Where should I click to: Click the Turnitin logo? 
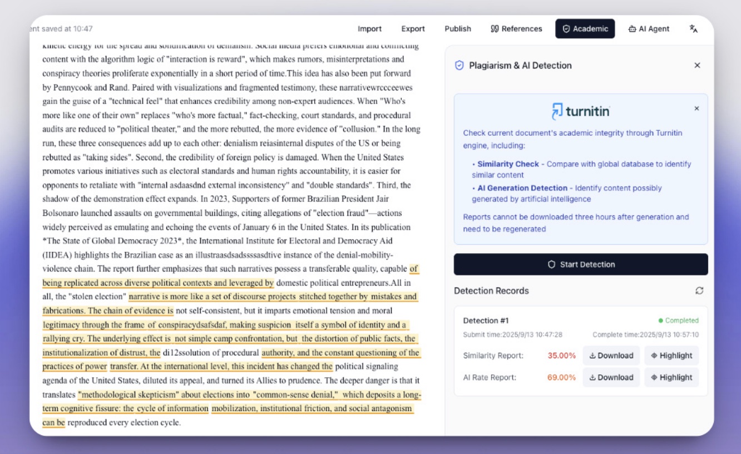[x=581, y=111]
